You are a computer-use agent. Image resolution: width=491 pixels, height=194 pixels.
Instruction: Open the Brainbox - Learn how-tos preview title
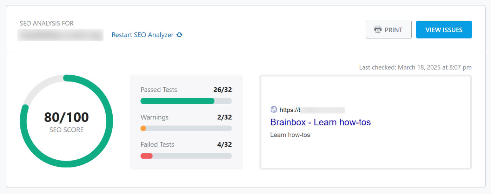click(x=320, y=122)
